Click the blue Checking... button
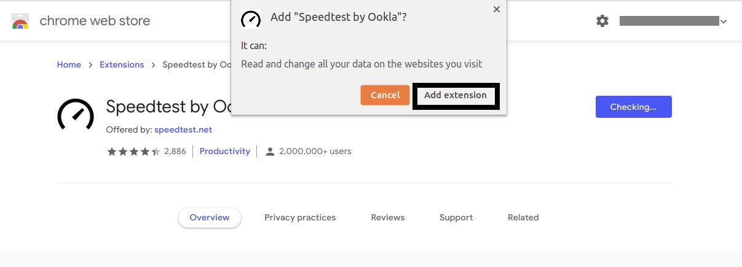This screenshot has height=267, width=742. point(633,107)
